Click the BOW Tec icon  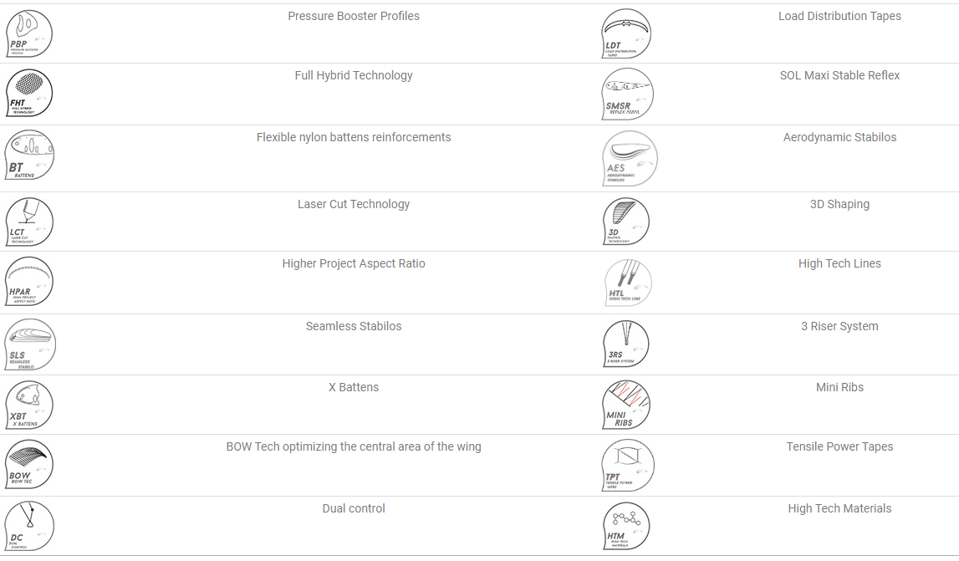point(28,464)
